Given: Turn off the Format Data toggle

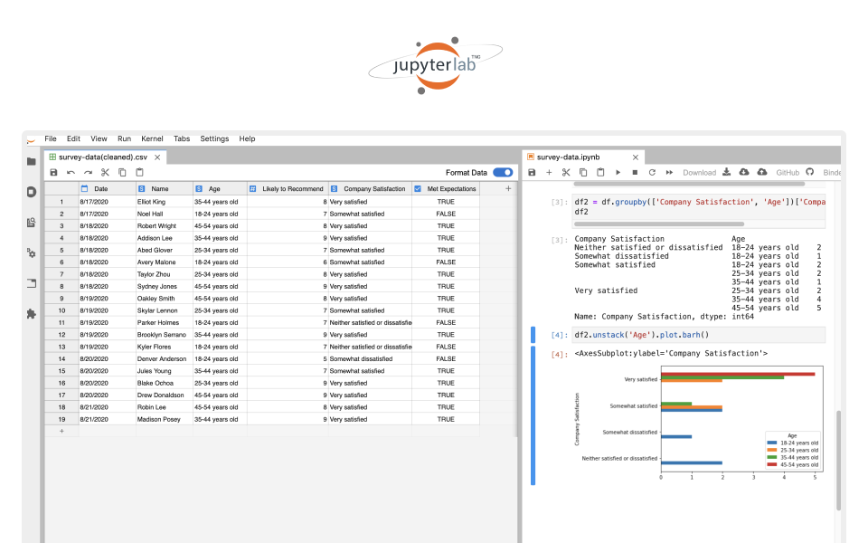Looking at the screenshot, I should 503,172.
